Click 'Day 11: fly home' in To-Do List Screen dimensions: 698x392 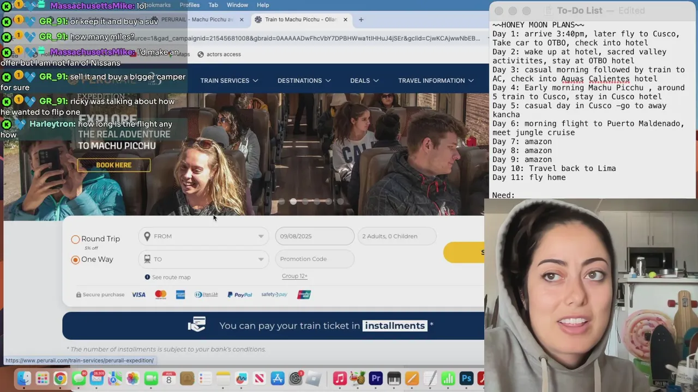coord(529,177)
